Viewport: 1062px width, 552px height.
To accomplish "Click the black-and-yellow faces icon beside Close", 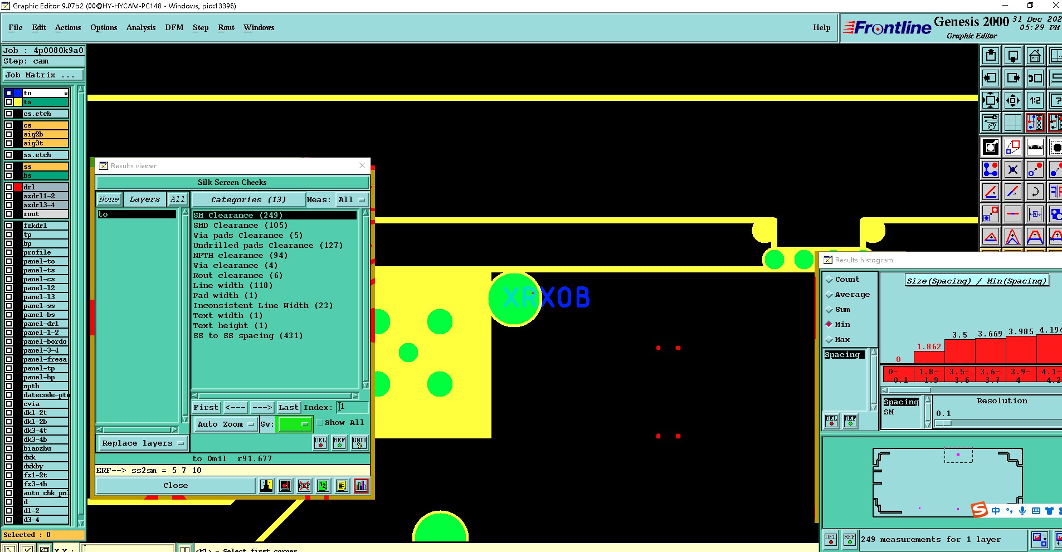I will [266, 486].
